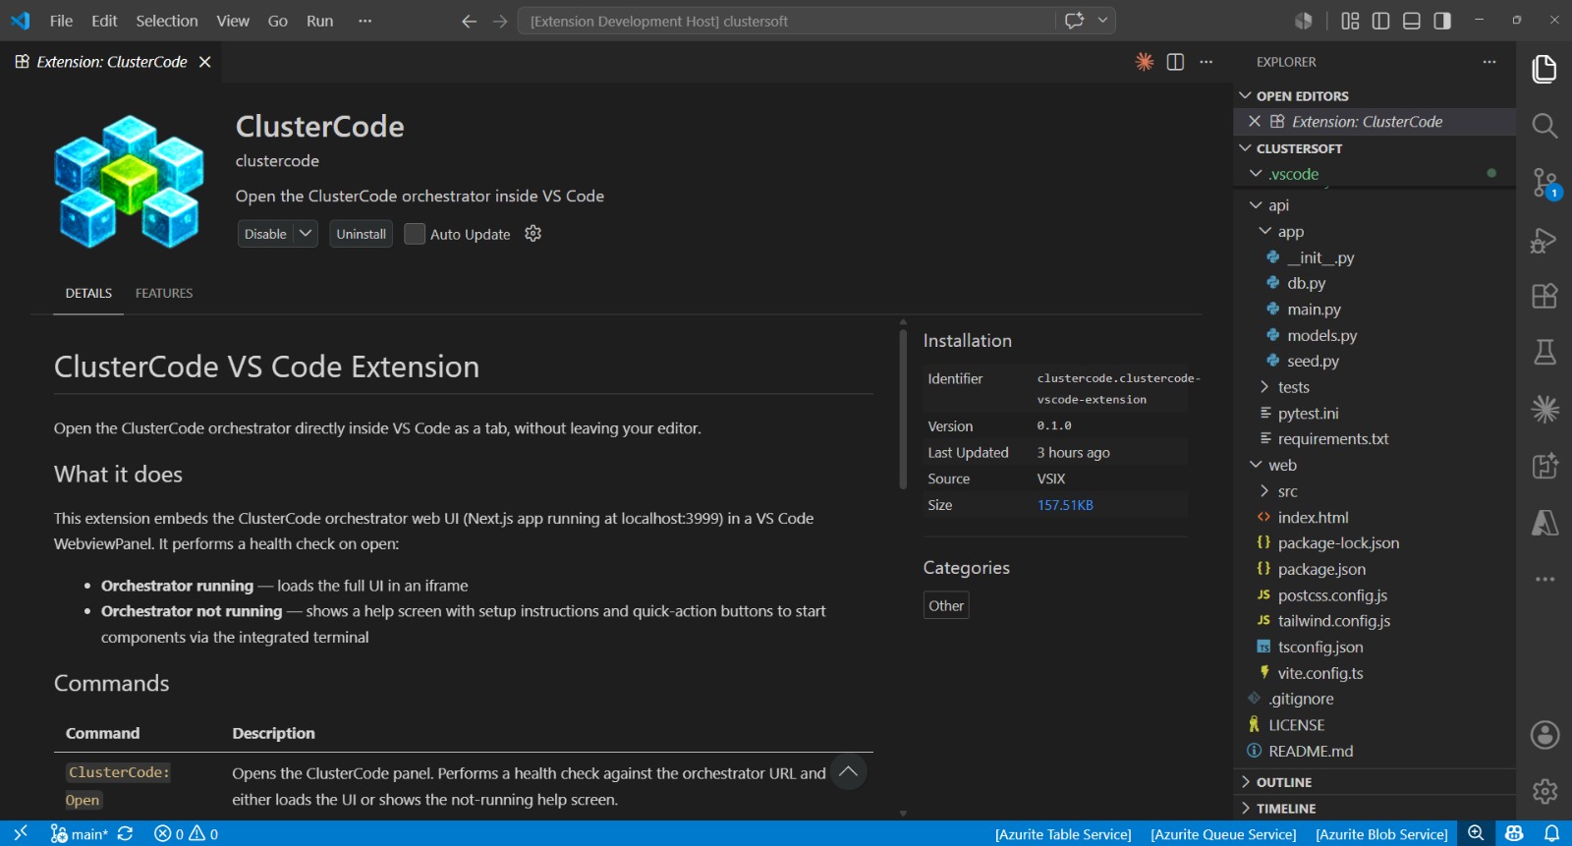Open the Disable dropdown arrow
Image resolution: width=1572 pixels, height=846 pixels.
(306, 234)
